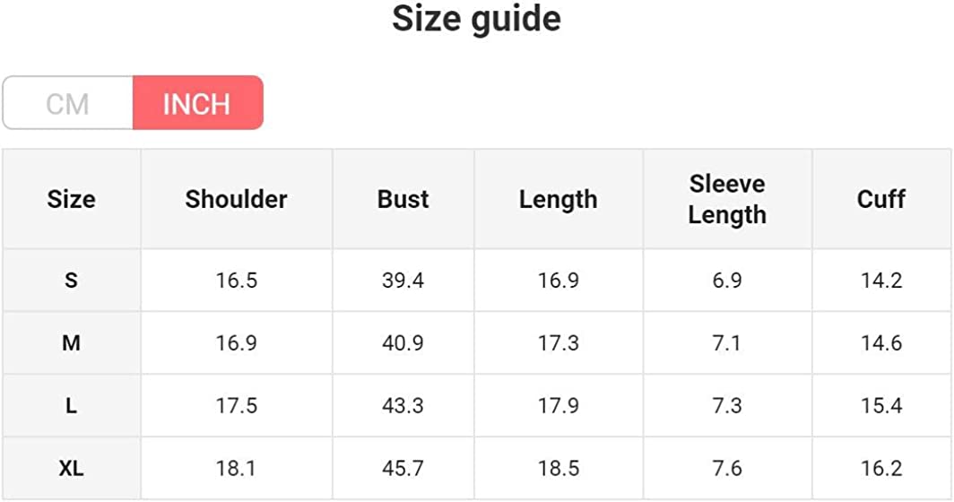Select the M size row label
This screenshot has height=502, width=954.
[71, 343]
